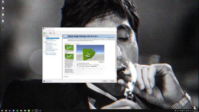Open Recycle Bin on the desktop
The height and width of the screenshot is (112, 199).
point(3,2)
